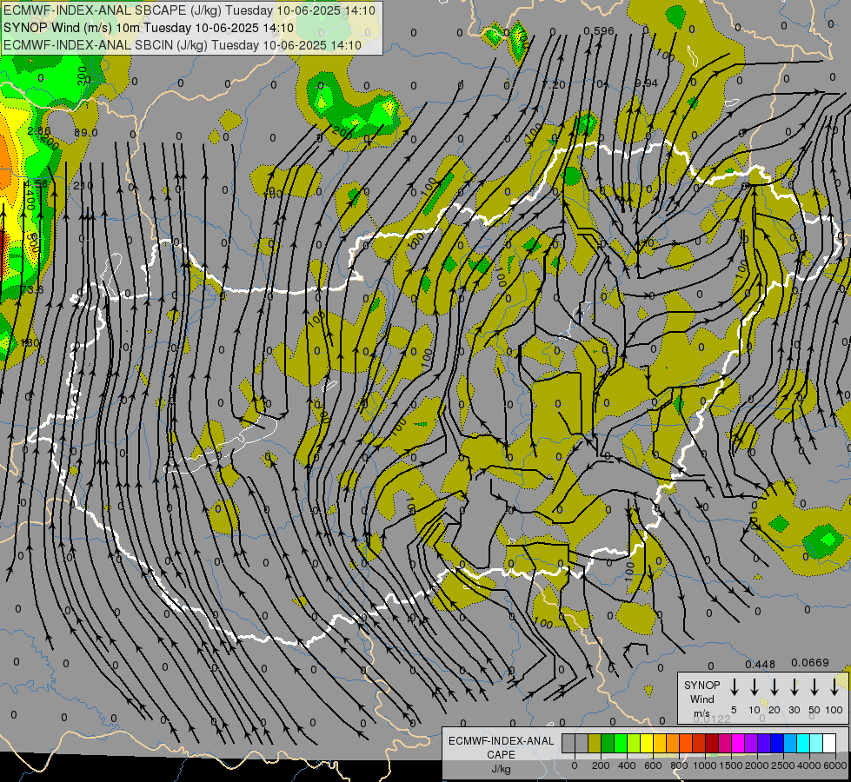Click the '0.596' map value
This screenshot has width=851, height=782.
(599, 31)
